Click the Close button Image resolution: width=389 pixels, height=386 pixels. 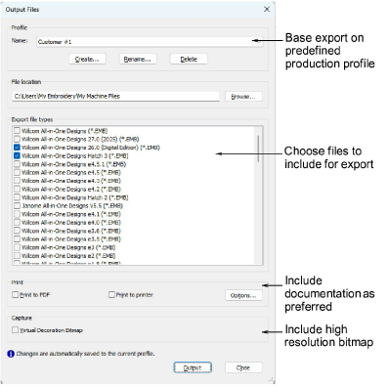[x=243, y=367]
